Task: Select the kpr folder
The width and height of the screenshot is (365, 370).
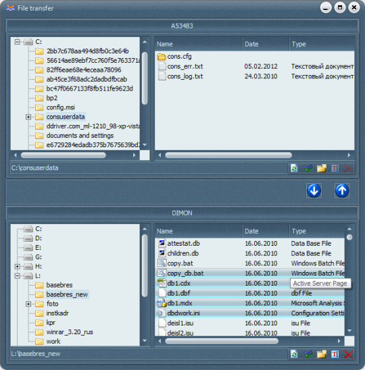Action: (51, 323)
